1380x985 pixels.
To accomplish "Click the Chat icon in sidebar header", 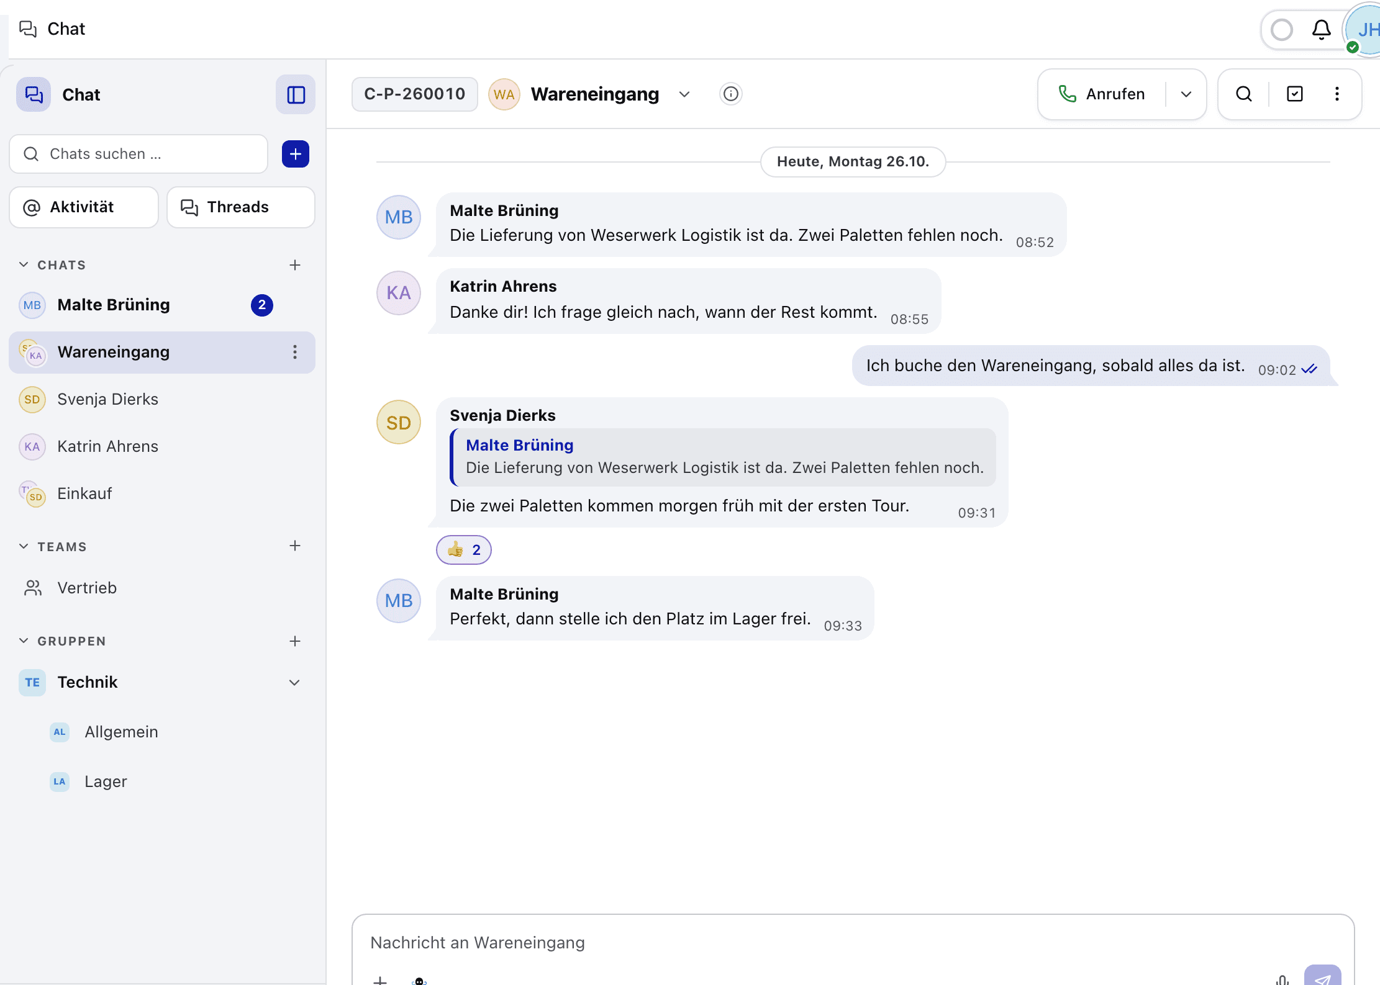I will 34,94.
